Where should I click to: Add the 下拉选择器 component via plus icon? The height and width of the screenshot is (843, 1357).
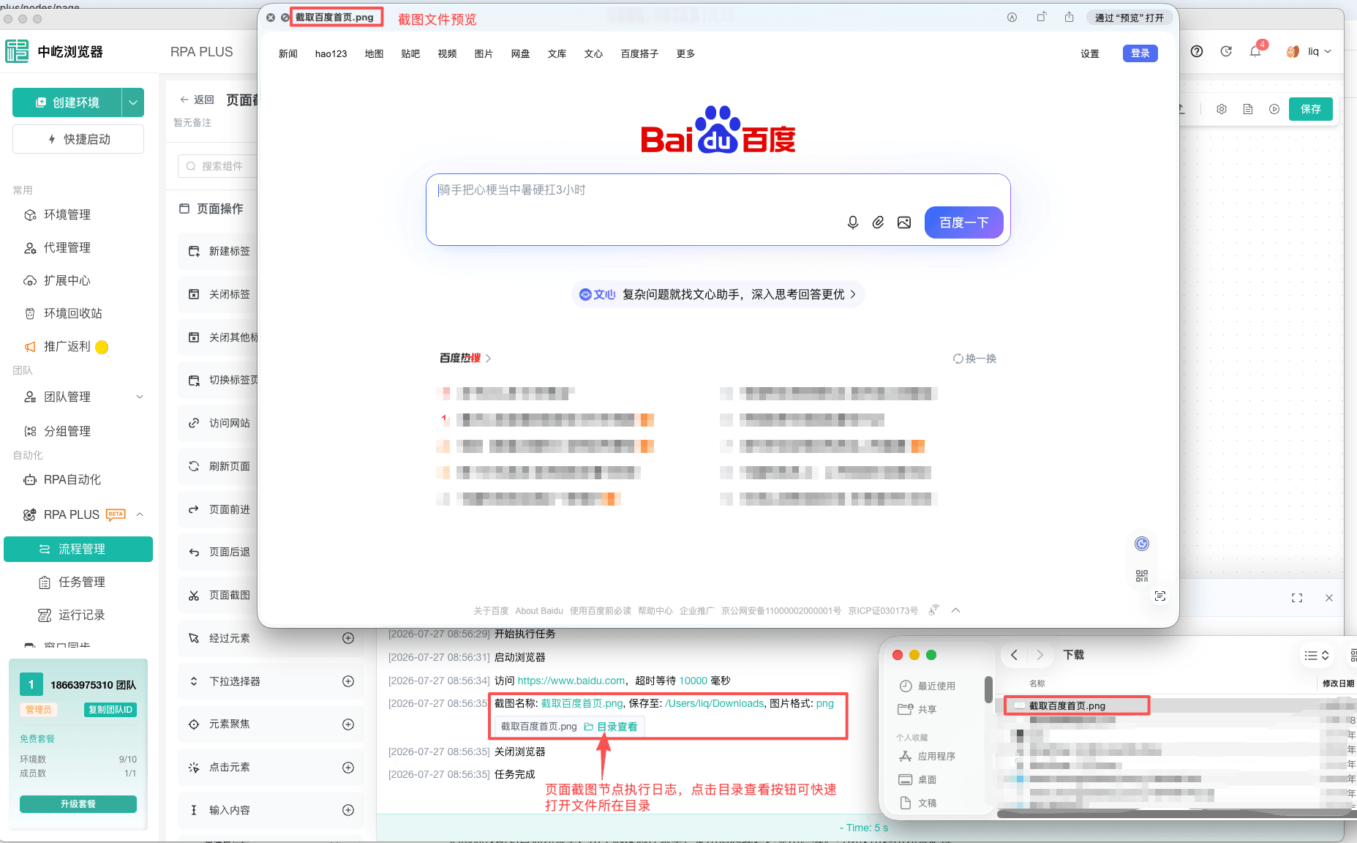[348, 681]
